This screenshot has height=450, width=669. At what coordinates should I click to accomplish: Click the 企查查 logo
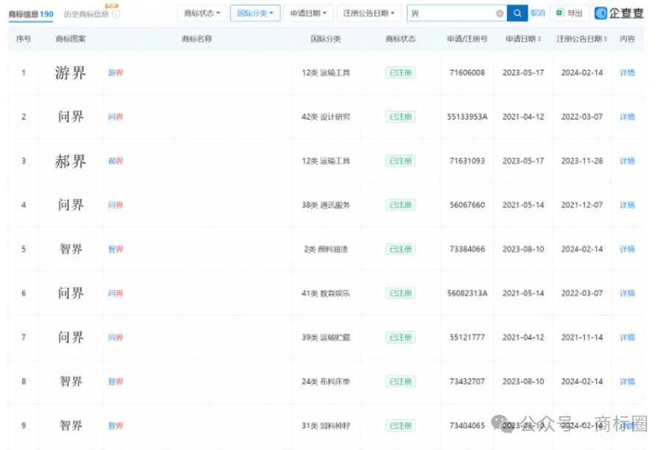[619, 13]
